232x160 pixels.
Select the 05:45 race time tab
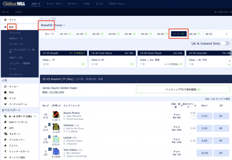click(x=179, y=34)
